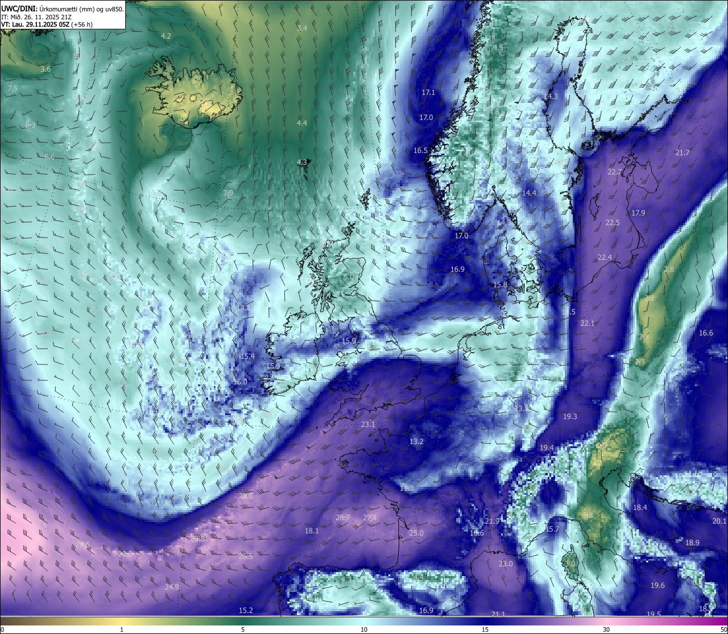Click the '23.1' value near the English Channel
The width and height of the screenshot is (728, 634).
pos(368,424)
